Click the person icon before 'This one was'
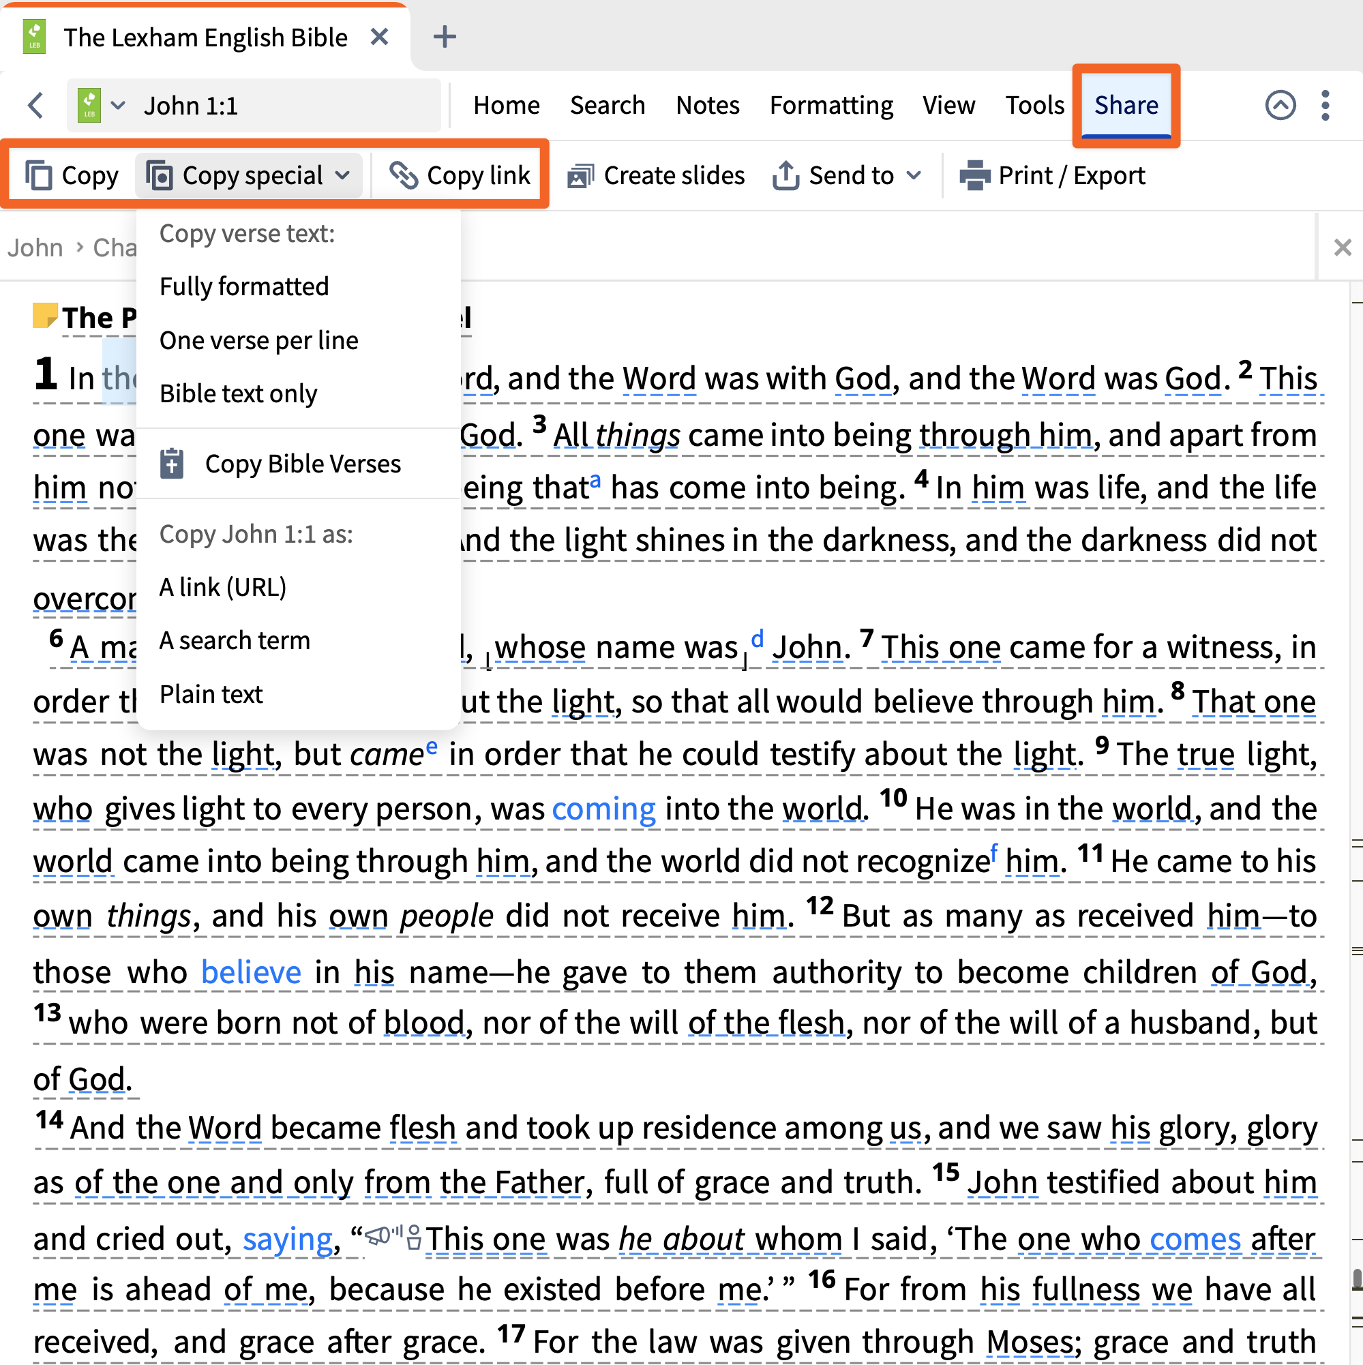 point(414,1237)
